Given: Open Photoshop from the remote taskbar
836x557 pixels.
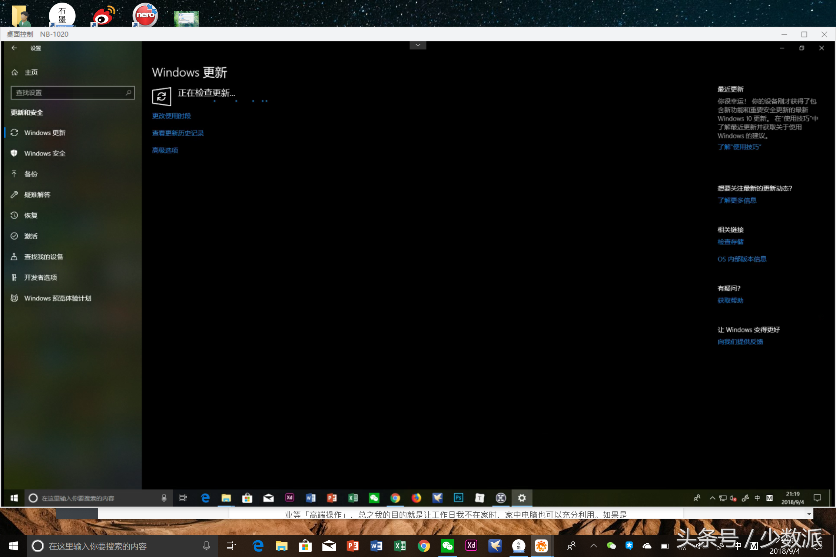Looking at the screenshot, I should (x=458, y=498).
